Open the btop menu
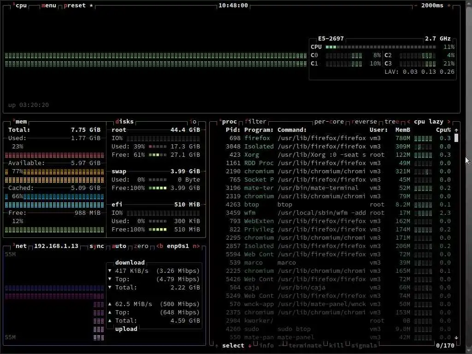The width and height of the screenshot is (472, 354). pyautogui.click(x=49, y=6)
